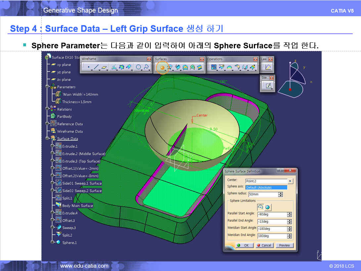The height and width of the screenshot is (271, 361).
Task: Select the Sphere surface tool
Action: tap(162, 68)
